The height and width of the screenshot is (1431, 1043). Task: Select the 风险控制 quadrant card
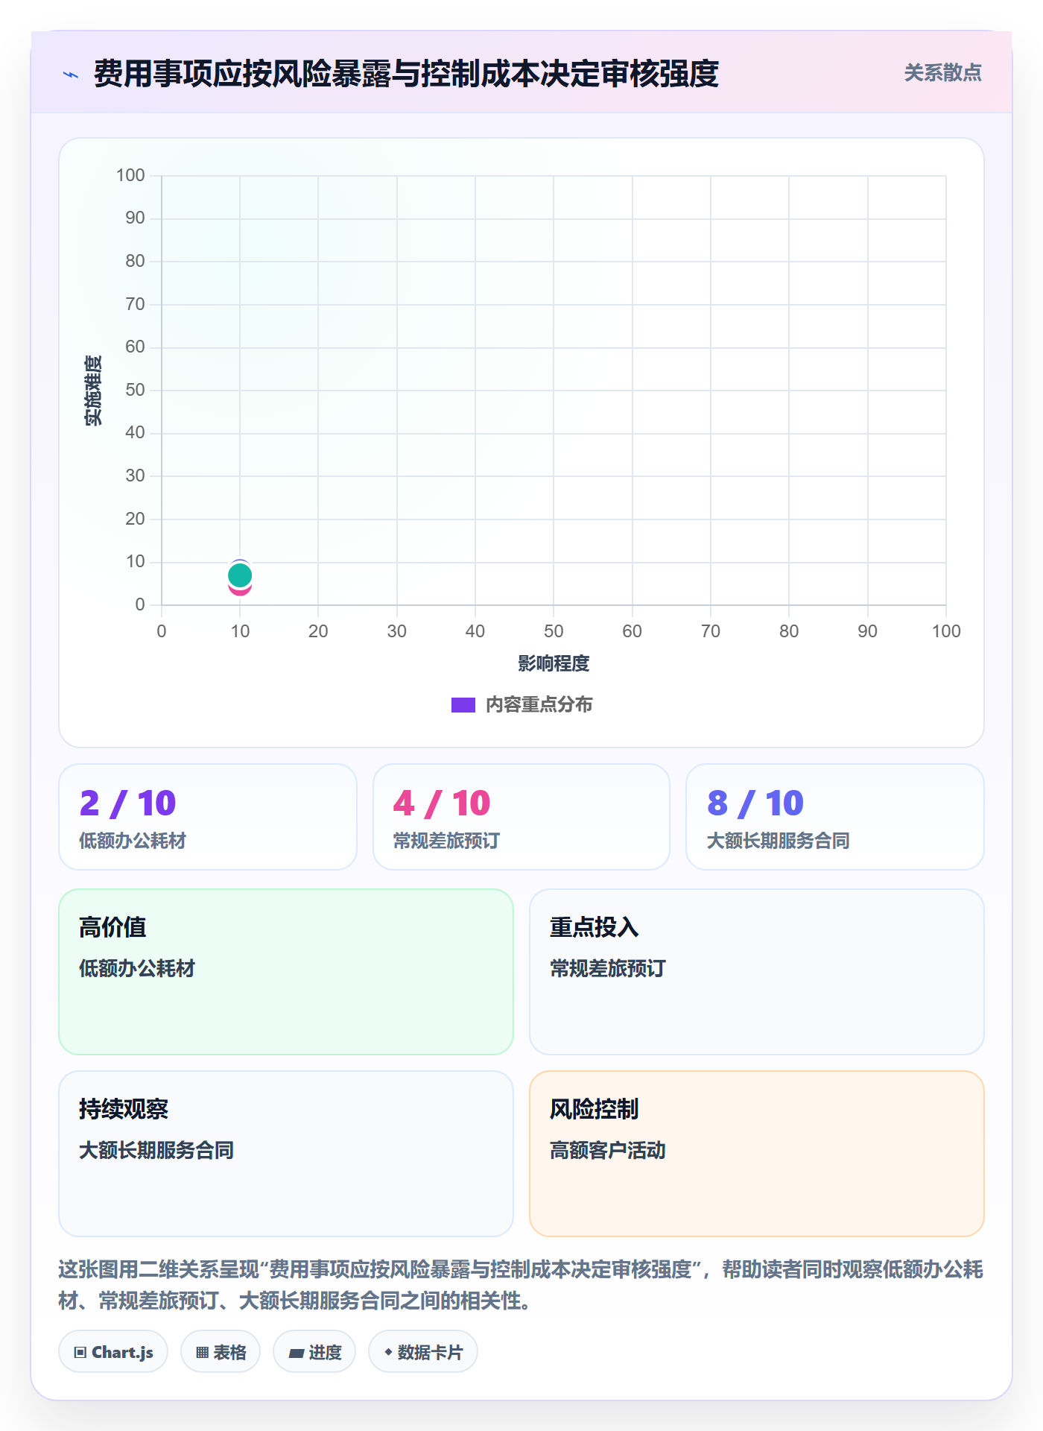[x=757, y=1154]
